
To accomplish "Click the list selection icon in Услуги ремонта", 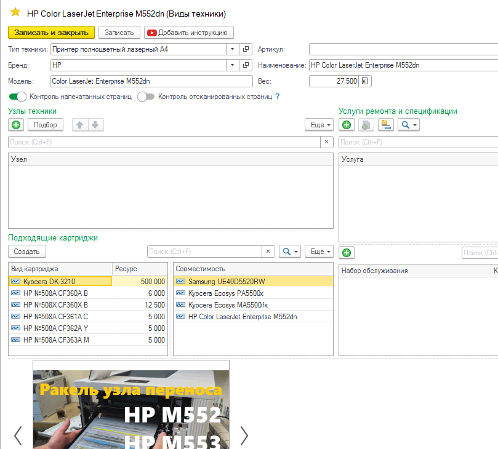I will (386, 125).
